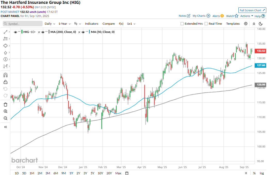The height and width of the screenshot is (175, 267).
Task: Click the blue MA 50 color swatch
Action: [90, 32]
